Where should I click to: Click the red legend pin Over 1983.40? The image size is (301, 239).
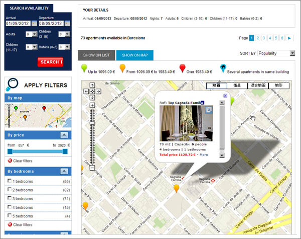click(183, 68)
